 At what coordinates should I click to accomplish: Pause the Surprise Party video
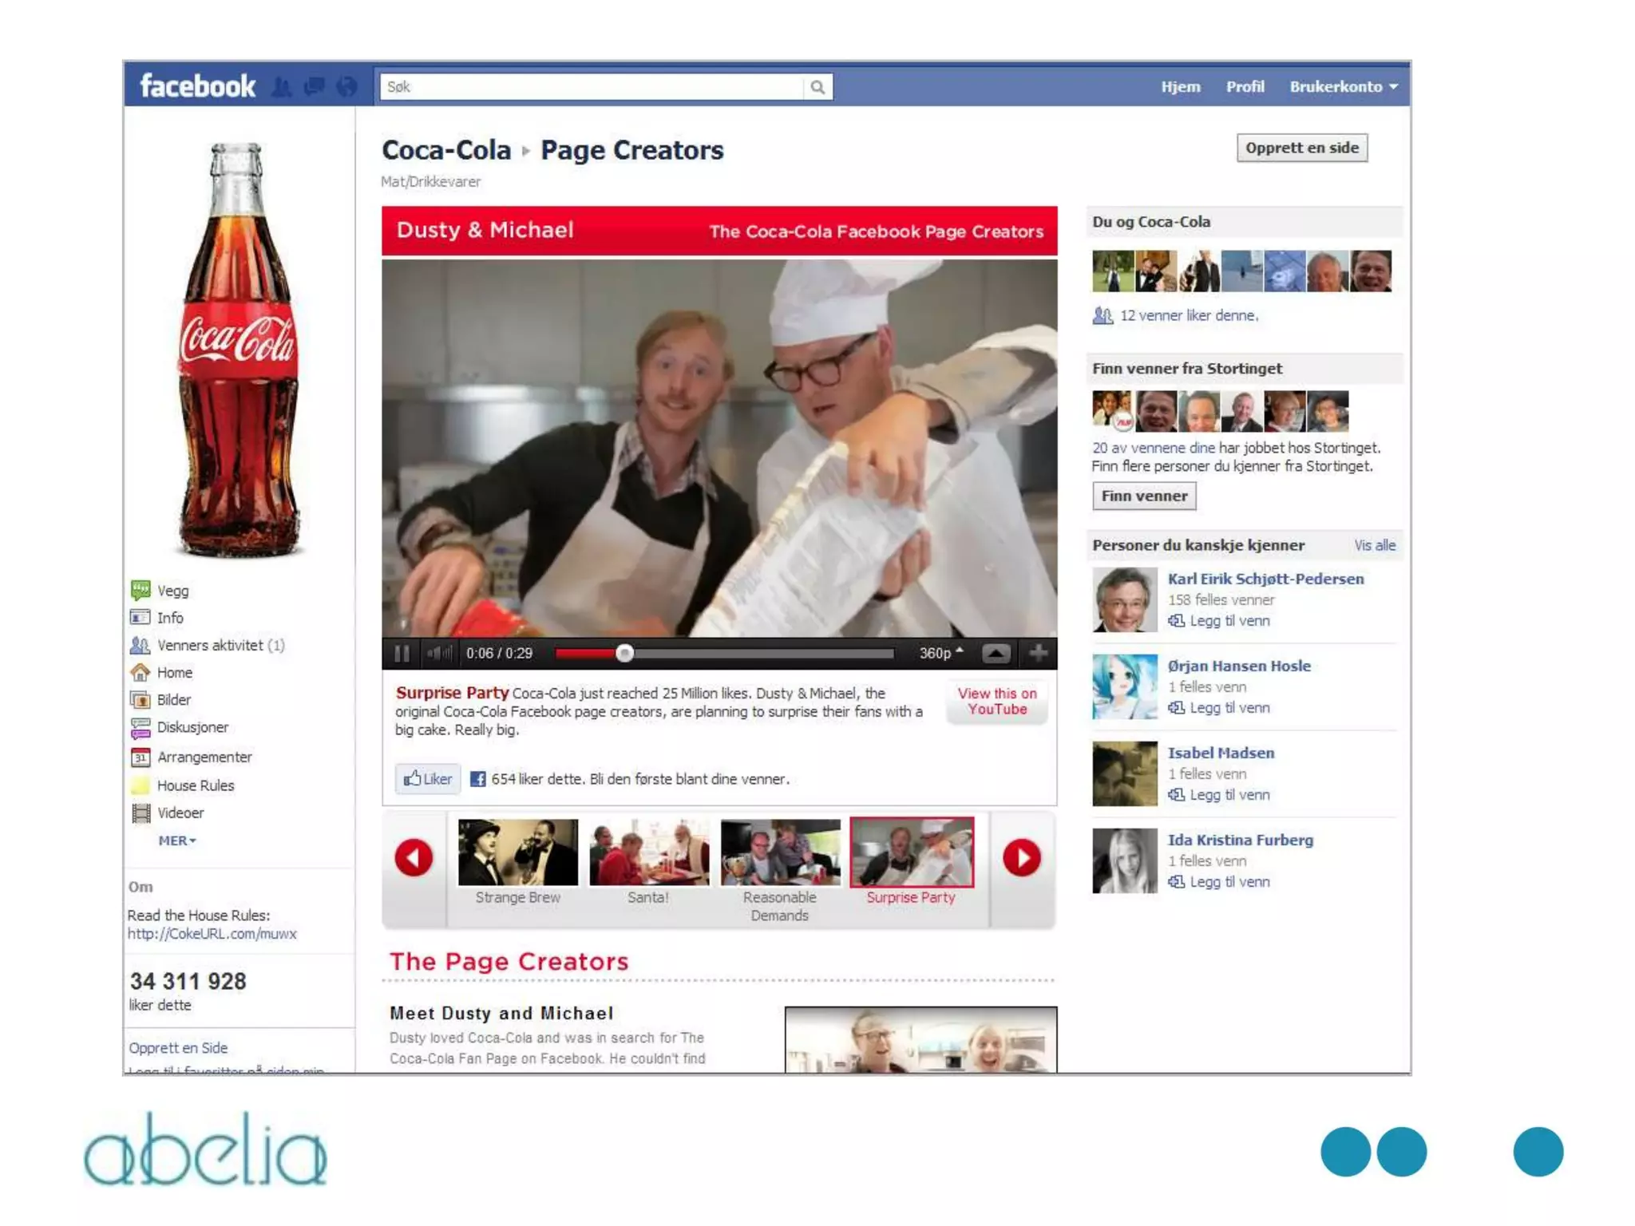point(402,654)
